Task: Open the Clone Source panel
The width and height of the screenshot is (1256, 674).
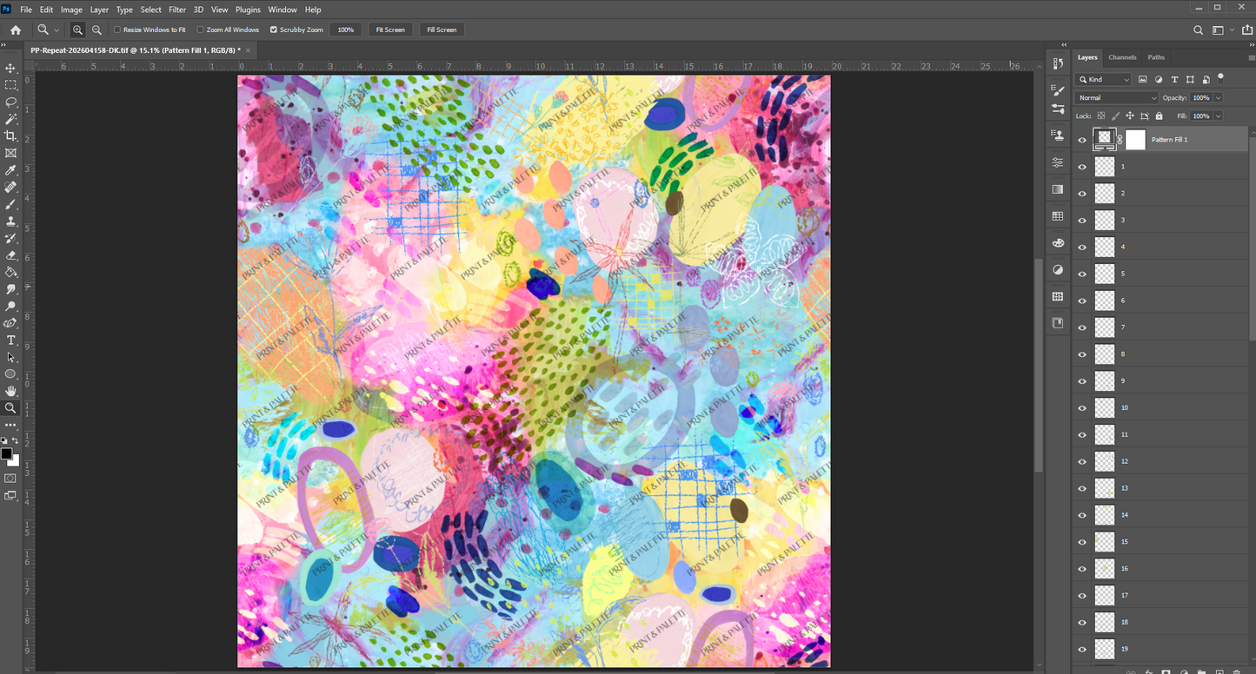Action: 1058,135
